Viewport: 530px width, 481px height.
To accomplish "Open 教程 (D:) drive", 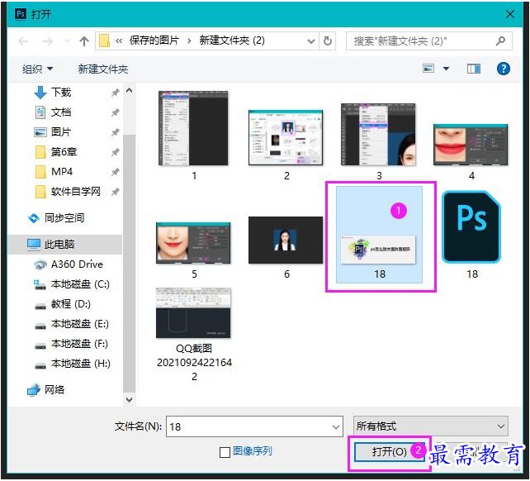I will click(x=71, y=304).
